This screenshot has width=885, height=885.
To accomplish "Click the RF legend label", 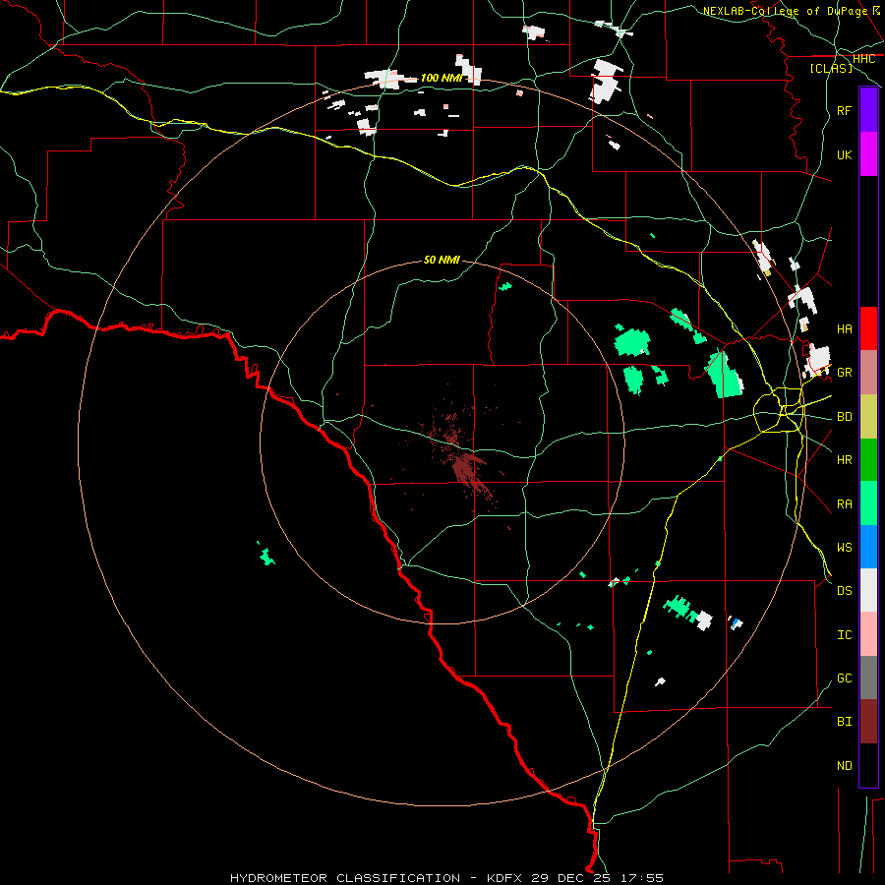I will (x=845, y=111).
